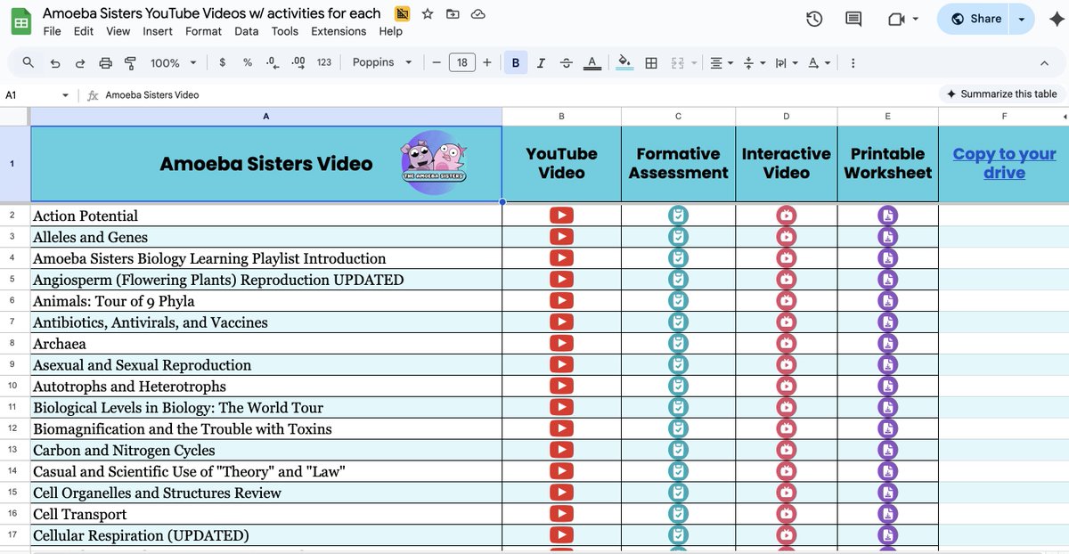
Task: Open the borders tool
Action: point(651,62)
